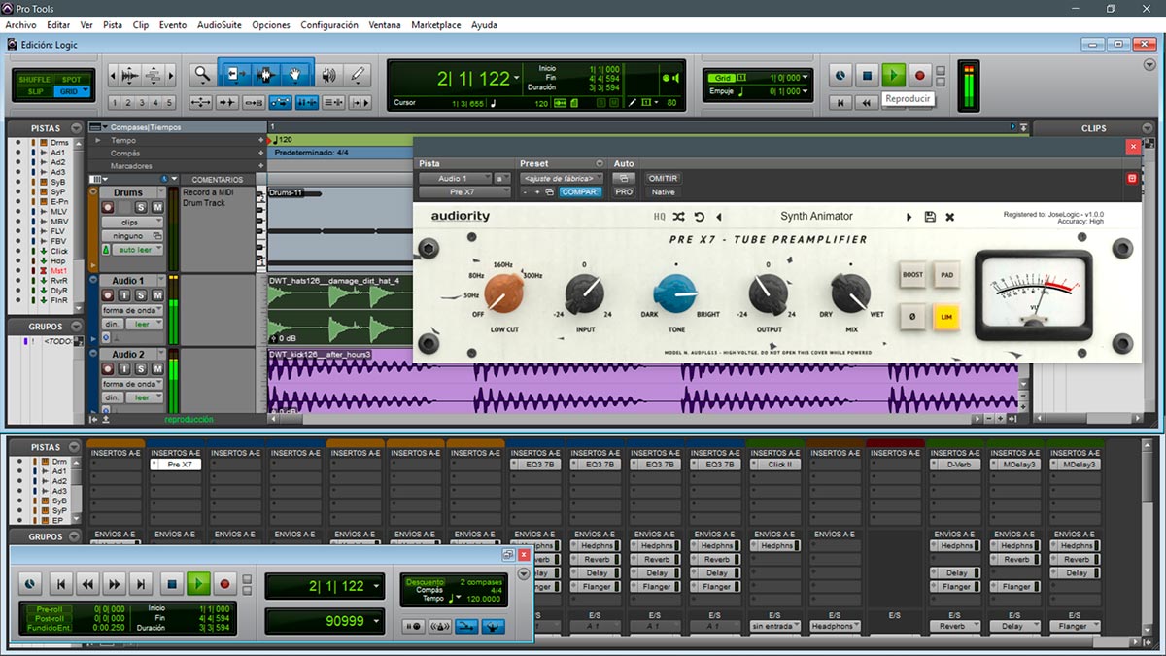Image resolution: width=1166 pixels, height=656 pixels.
Task: Expand the Tempo ruler row
Action: click(x=97, y=141)
